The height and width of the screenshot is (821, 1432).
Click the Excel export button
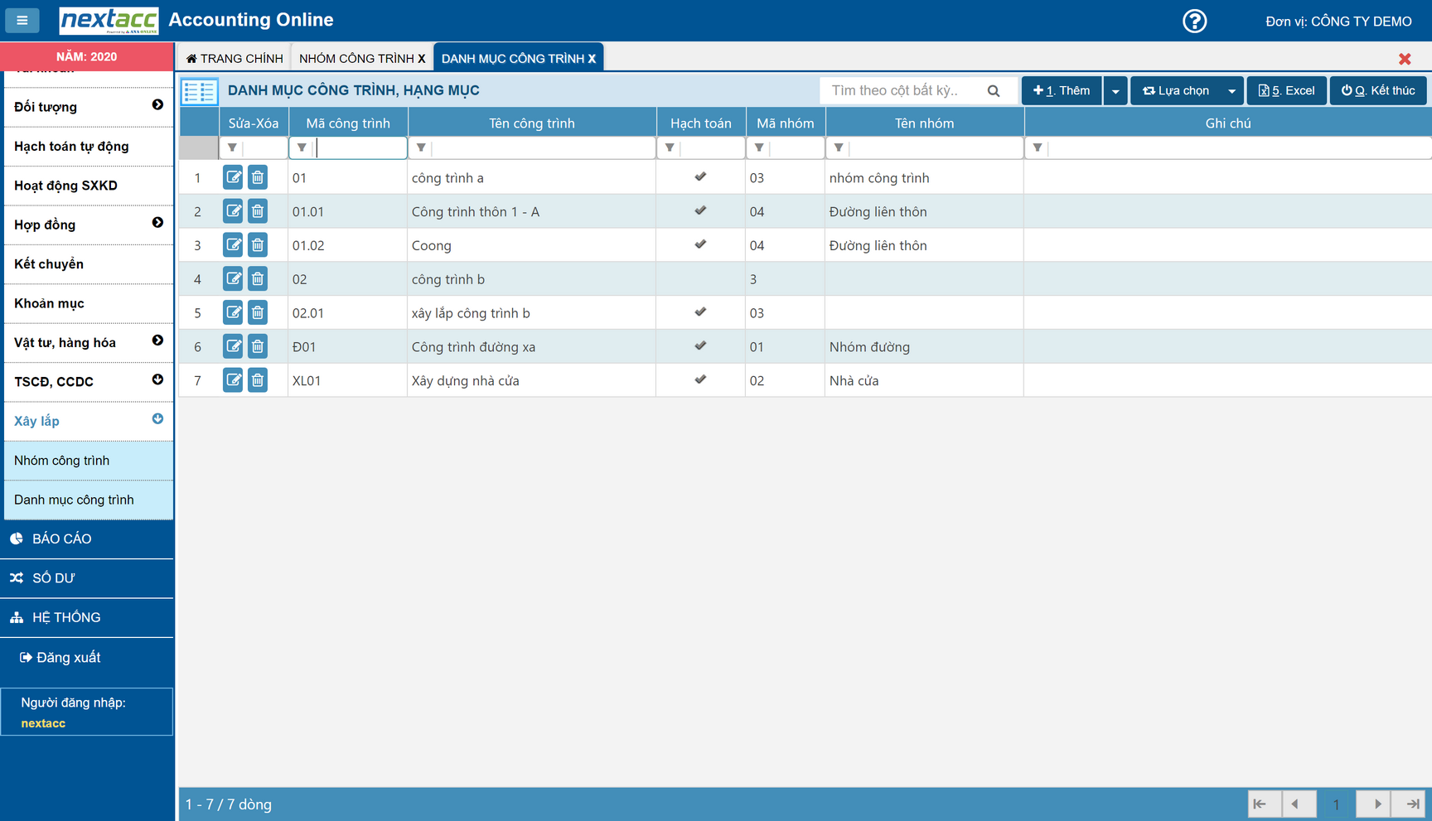click(x=1286, y=91)
